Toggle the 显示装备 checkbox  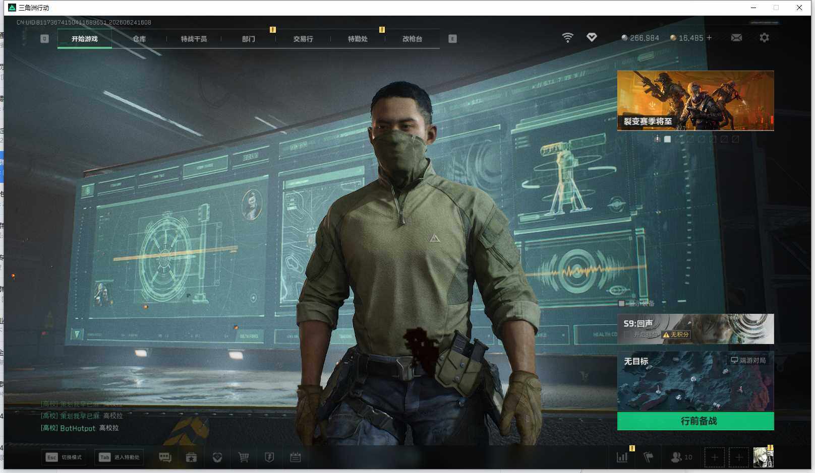(x=621, y=303)
